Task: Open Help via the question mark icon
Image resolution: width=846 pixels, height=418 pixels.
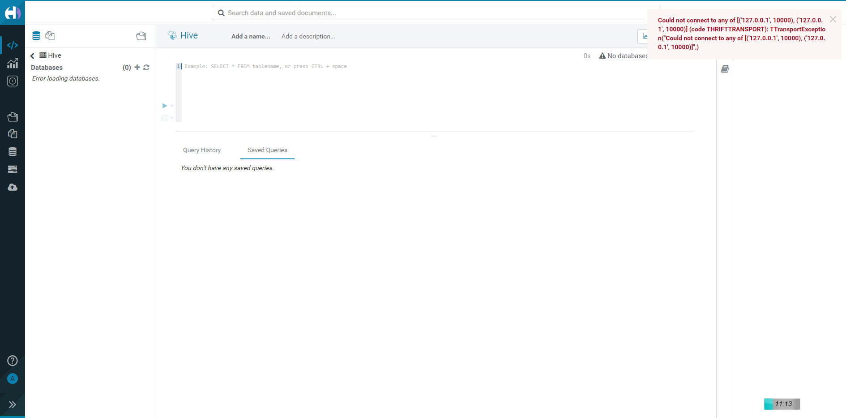Action: click(12, 361)
